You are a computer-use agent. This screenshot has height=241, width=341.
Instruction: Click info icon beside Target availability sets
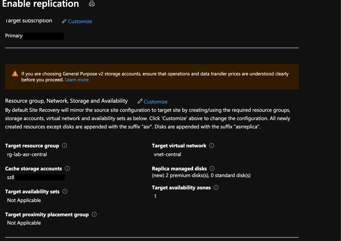point(65,192)
